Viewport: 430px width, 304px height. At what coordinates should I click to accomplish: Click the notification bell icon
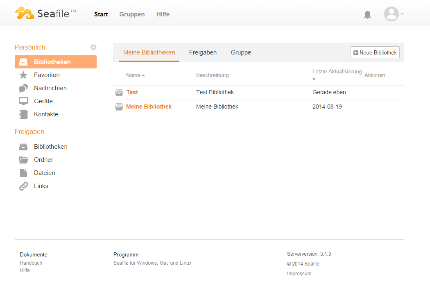[x=367, y=14]
